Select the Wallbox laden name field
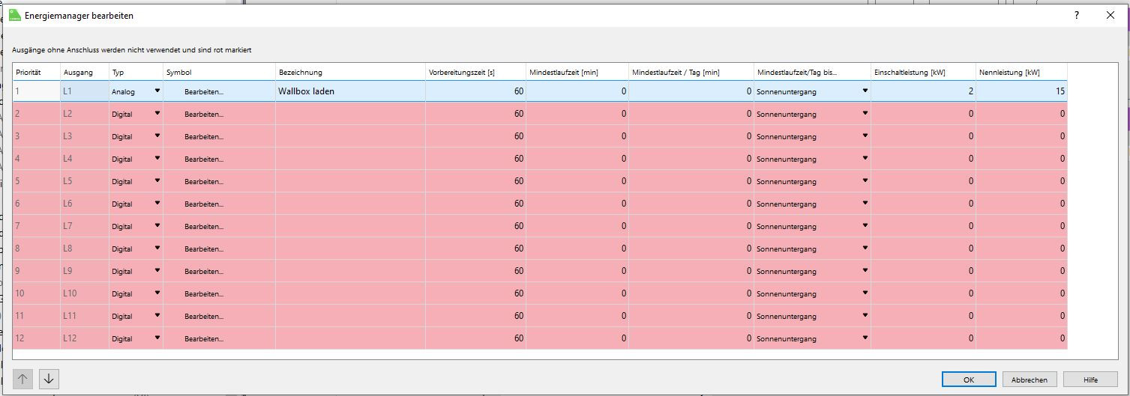 pyautogui.click(x=349, y=91)
